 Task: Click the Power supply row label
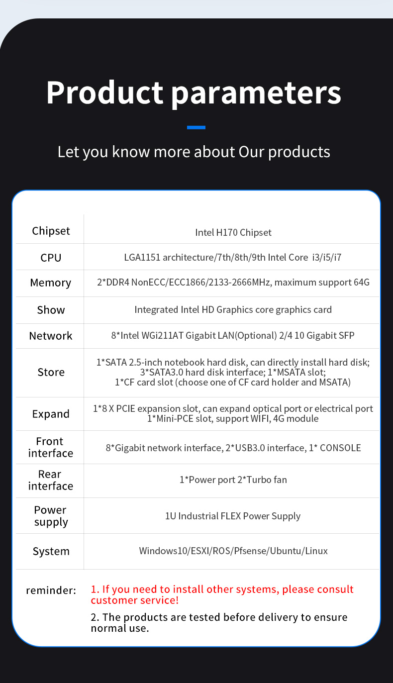click(51, 516)
